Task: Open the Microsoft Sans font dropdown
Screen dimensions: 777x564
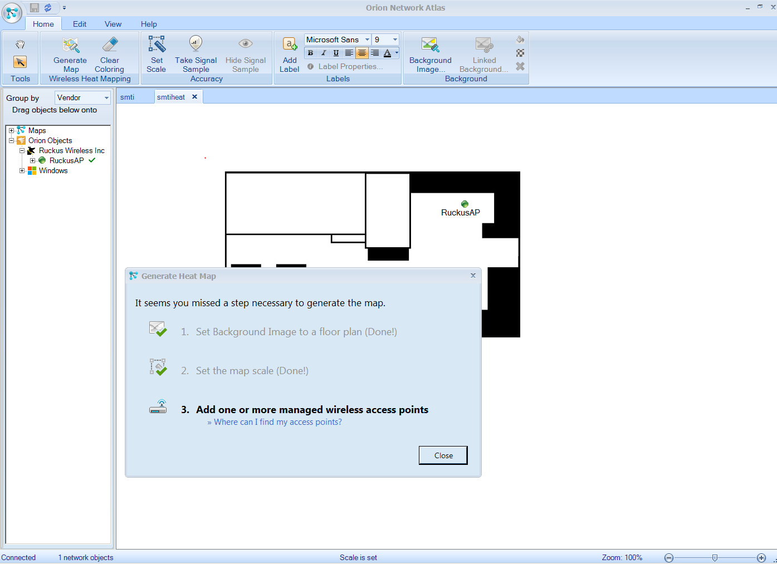Action: [367, 40]
